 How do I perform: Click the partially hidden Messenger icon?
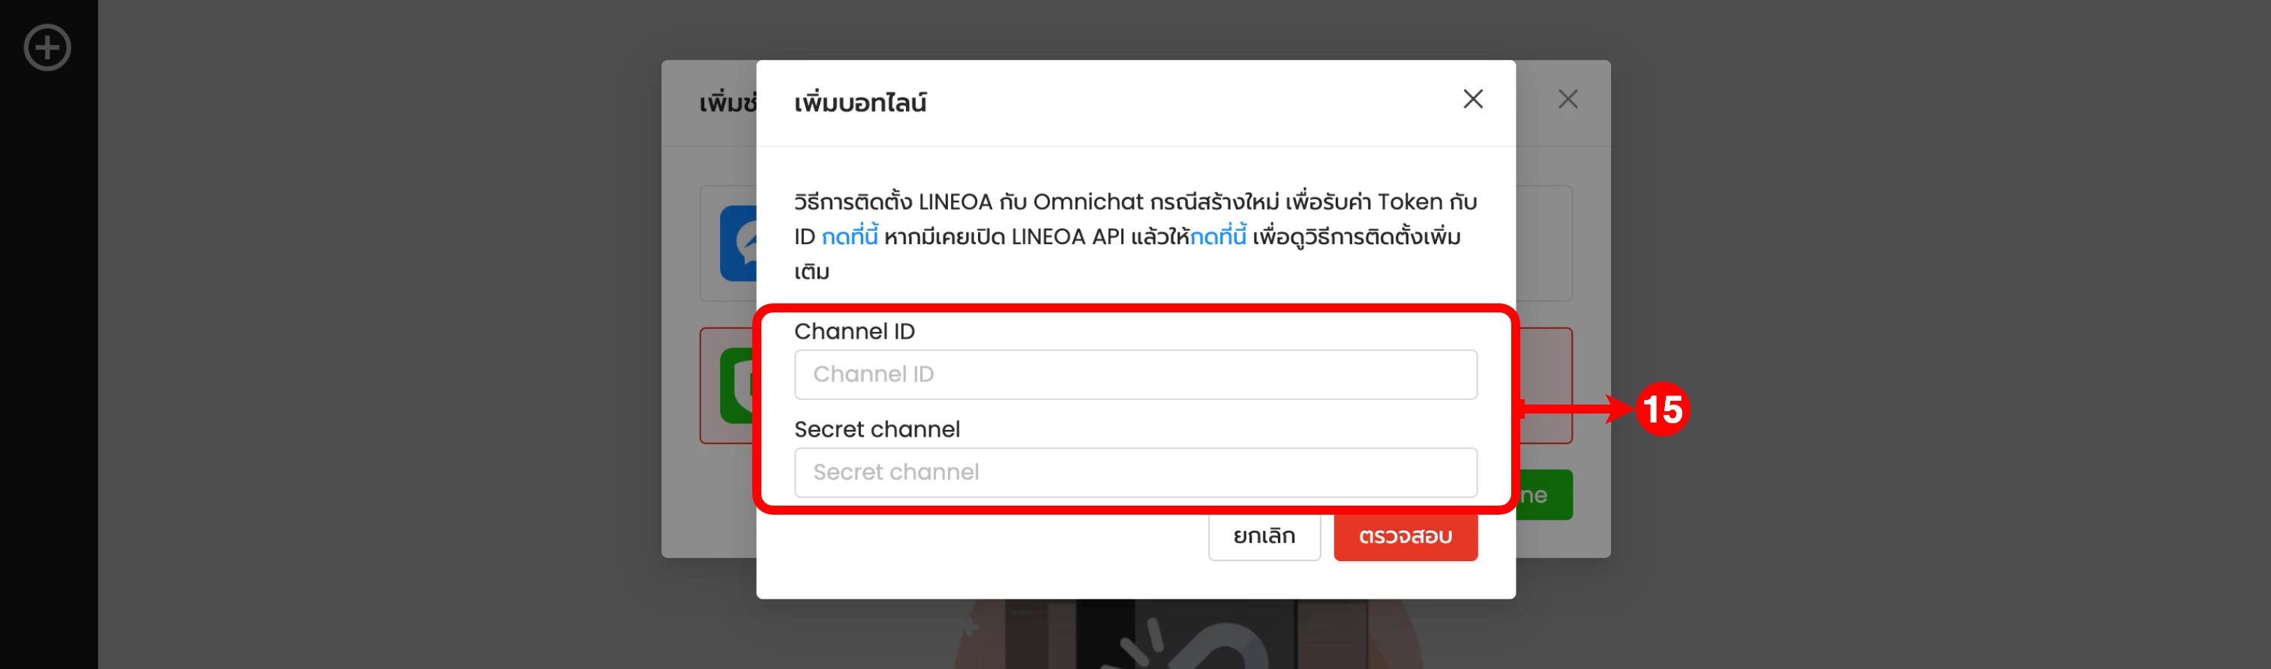tap(739, 243)
